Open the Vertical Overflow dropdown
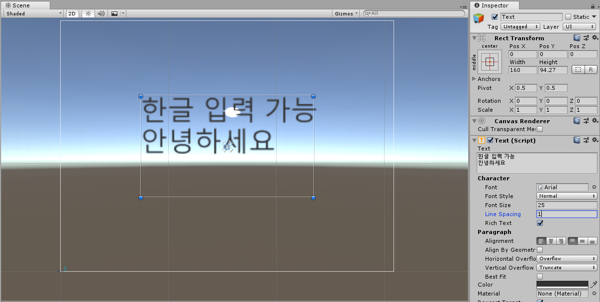600x302 pixels. [567, 268]
